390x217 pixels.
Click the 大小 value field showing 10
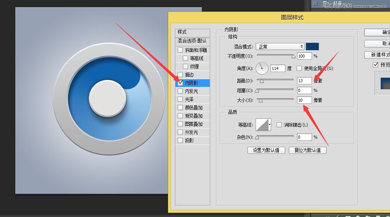point(305,100)
